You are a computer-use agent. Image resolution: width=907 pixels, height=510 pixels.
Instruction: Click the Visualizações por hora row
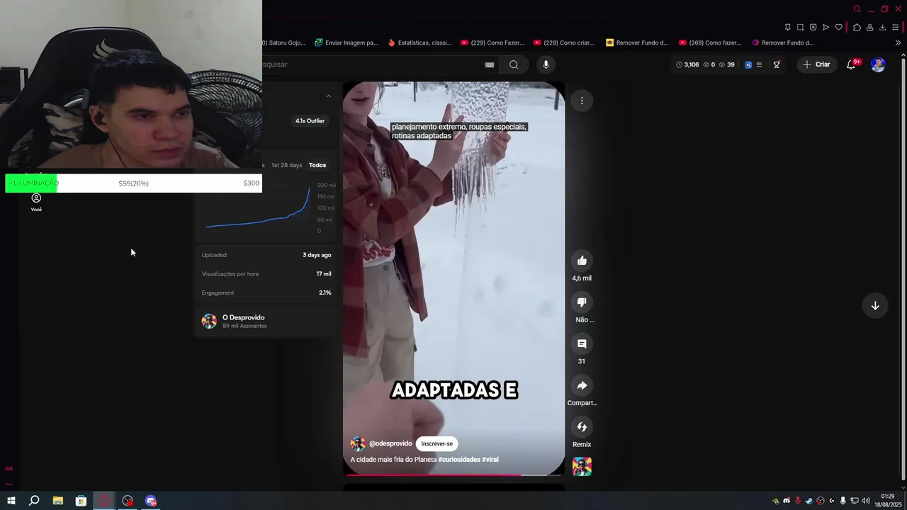pos(266,273)
